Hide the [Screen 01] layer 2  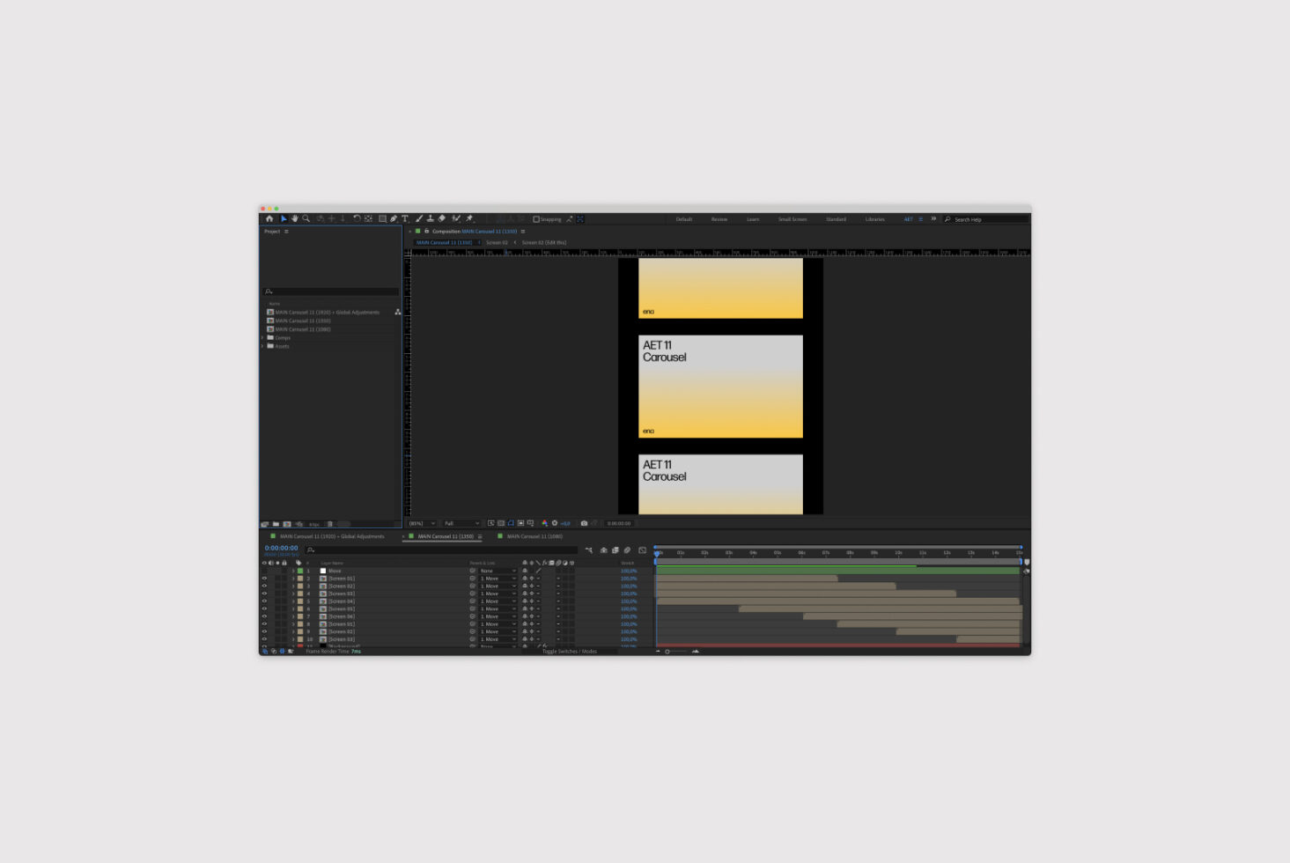[x=264, y=579]
